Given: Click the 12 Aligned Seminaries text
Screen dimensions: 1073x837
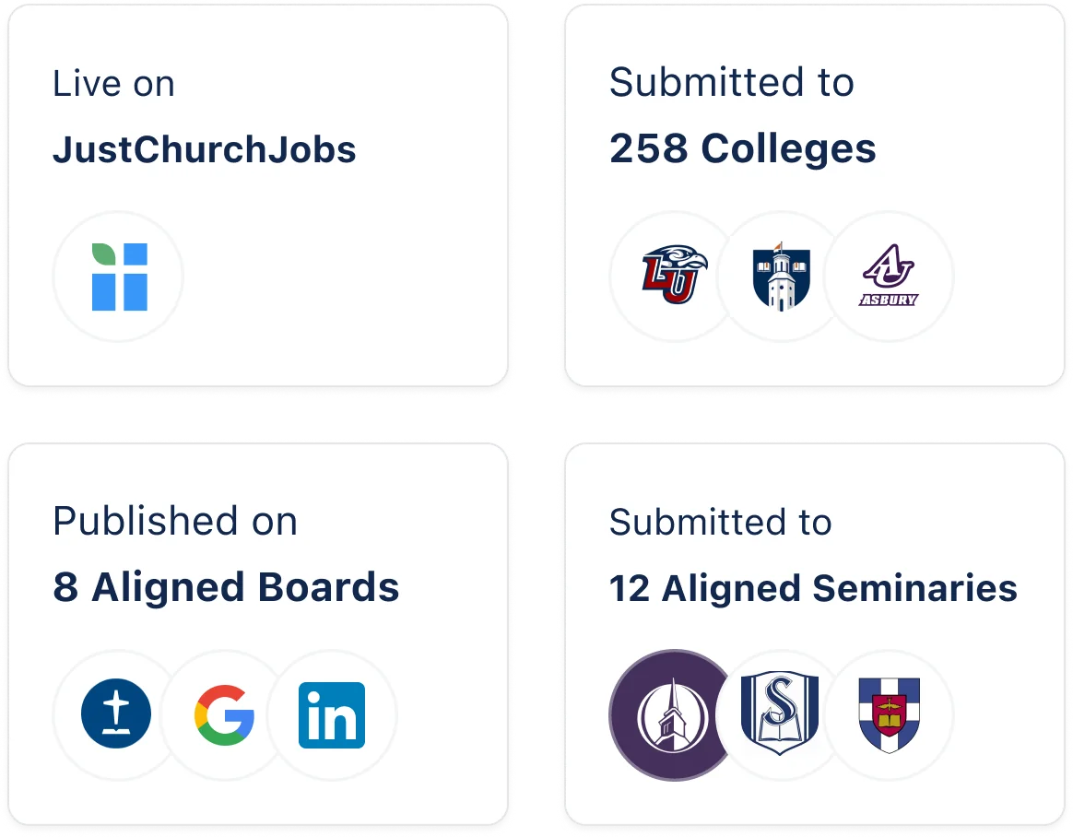Looking at the screenshot, I should 813,588.
